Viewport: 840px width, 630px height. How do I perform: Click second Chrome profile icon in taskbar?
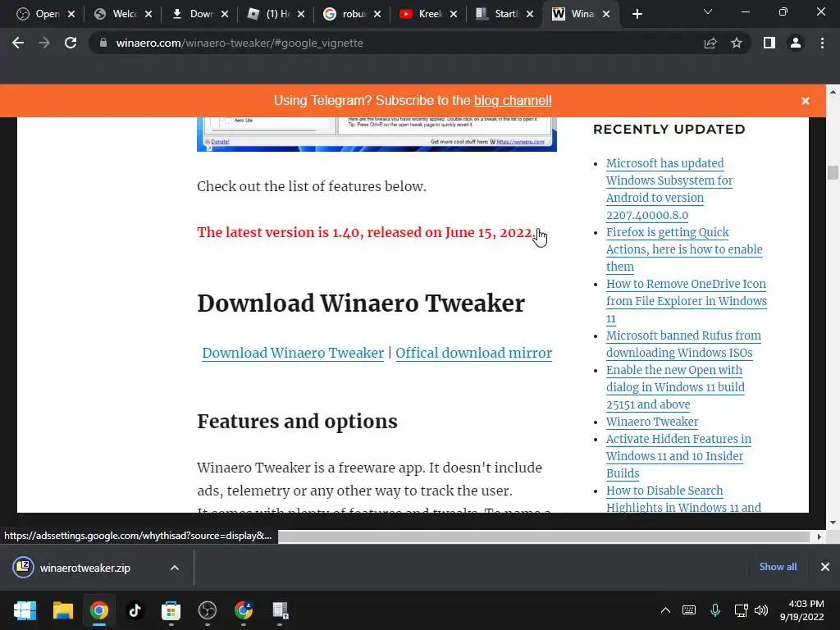pyautogui.click(x=243, y=610)
